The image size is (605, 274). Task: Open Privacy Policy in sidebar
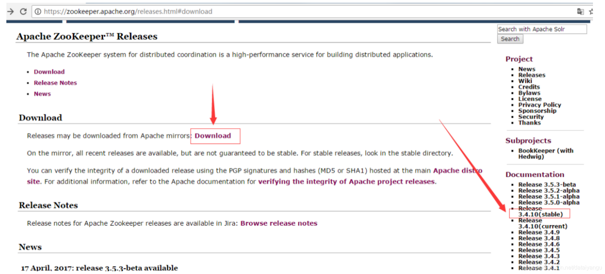tap(540, 105)
